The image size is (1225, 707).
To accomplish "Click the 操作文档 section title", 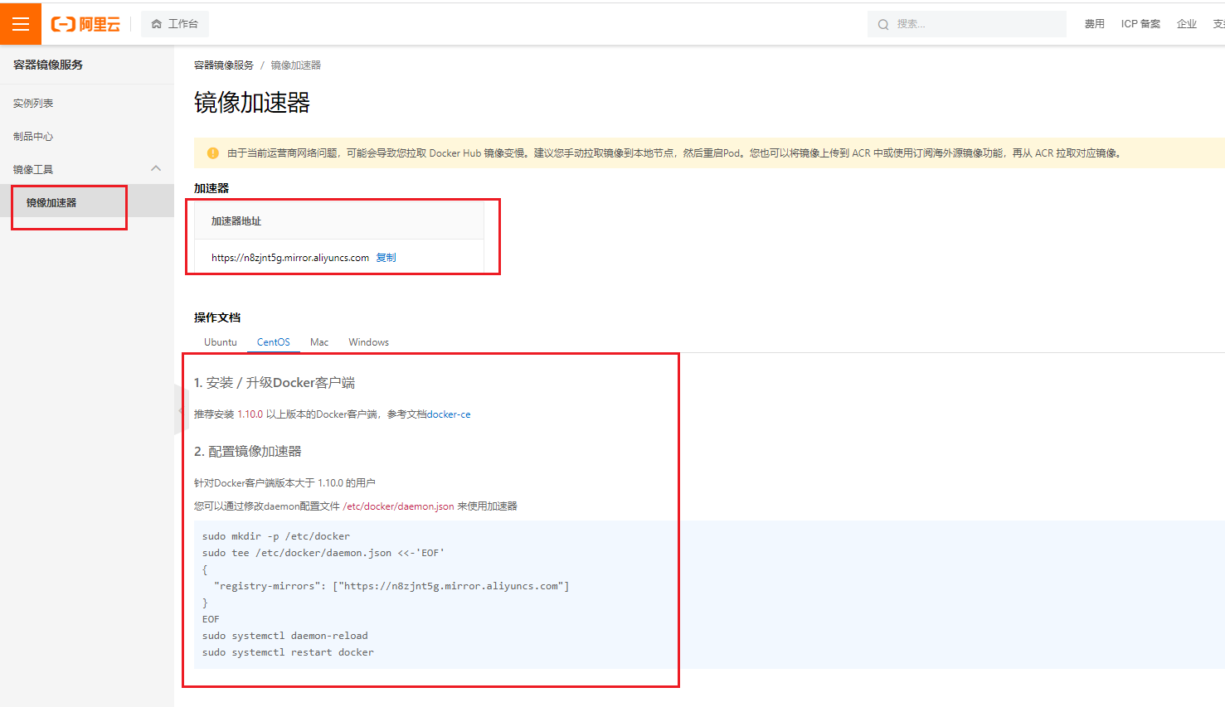I will (217, 317).
